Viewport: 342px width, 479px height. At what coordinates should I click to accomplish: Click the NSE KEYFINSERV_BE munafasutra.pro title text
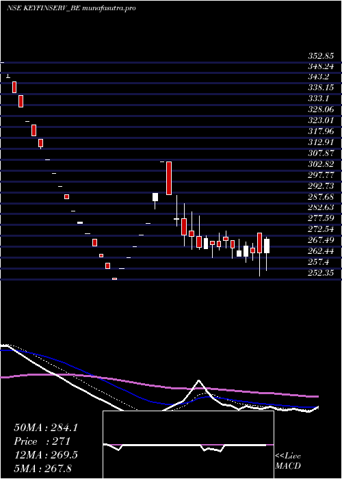[x=71, y=8]
